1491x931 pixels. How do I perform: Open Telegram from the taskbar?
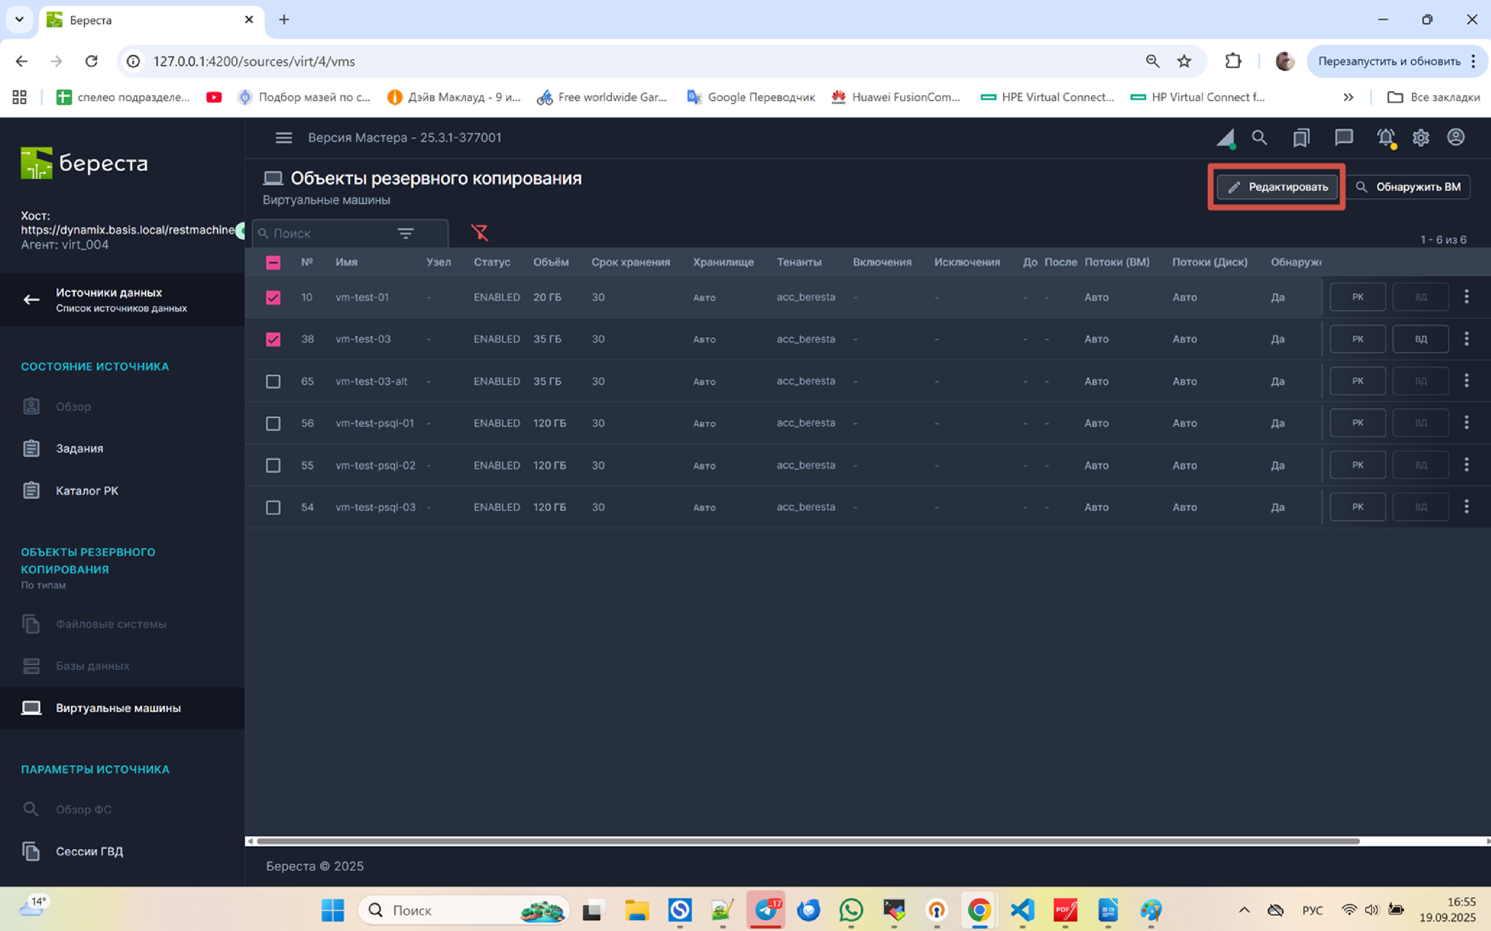click(x=766, y=910)
